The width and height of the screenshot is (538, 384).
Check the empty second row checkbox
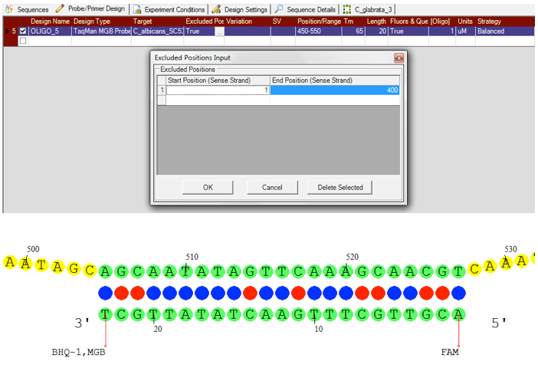point(22,41)
